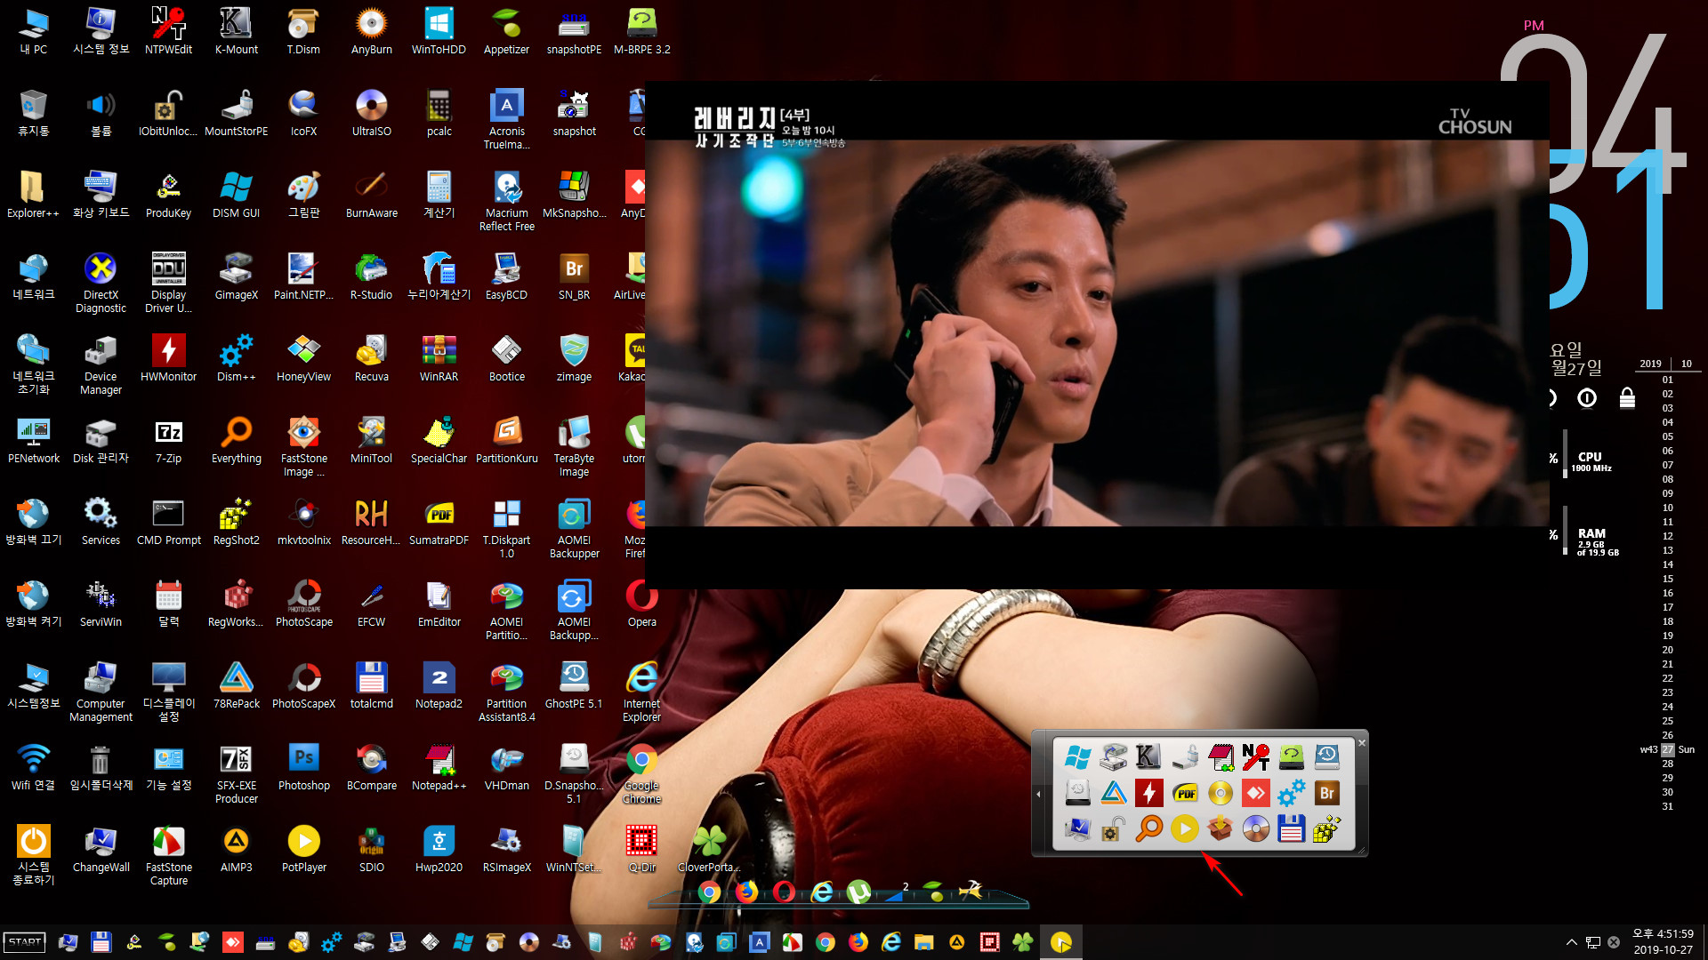Close the launcher panel with X
This screenshot has width=1708, height=960.
(1361, 742)
